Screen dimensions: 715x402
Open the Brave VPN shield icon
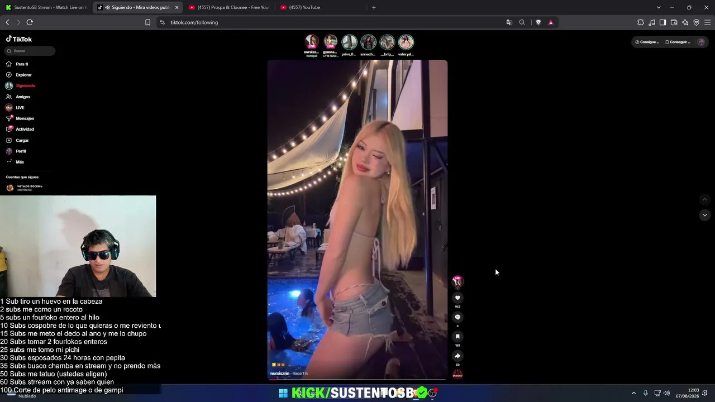696,22
